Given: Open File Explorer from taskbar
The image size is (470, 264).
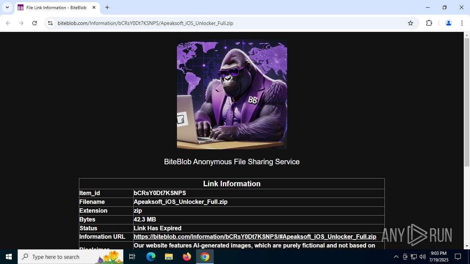Looking at the screenshot, I should [169, 257].
